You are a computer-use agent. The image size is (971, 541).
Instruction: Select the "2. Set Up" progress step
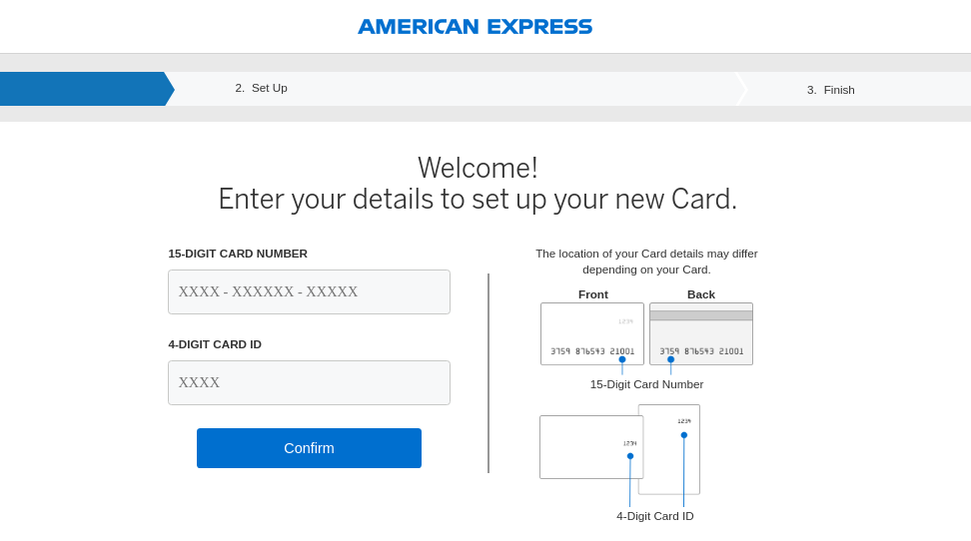point(261,88)
